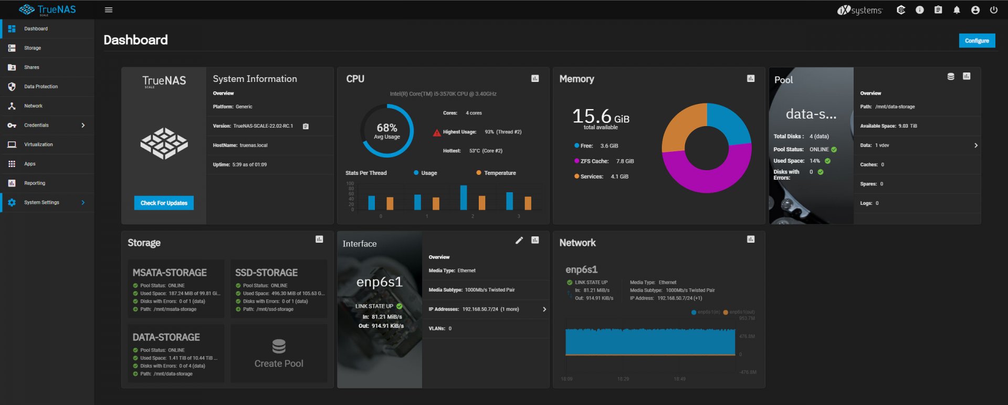1008x405 pixels.
Task: Click the database icon in Create Pool card
Action: pos(279,346)
